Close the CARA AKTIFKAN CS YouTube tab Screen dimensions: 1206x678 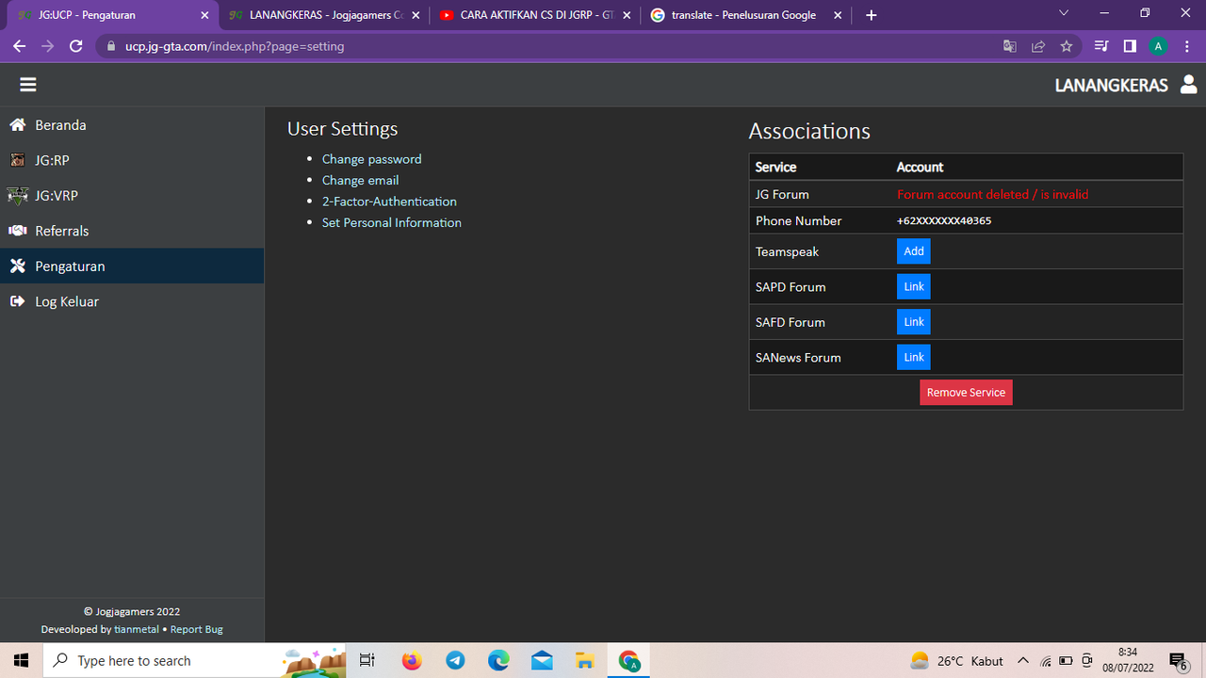pos(627,15)
